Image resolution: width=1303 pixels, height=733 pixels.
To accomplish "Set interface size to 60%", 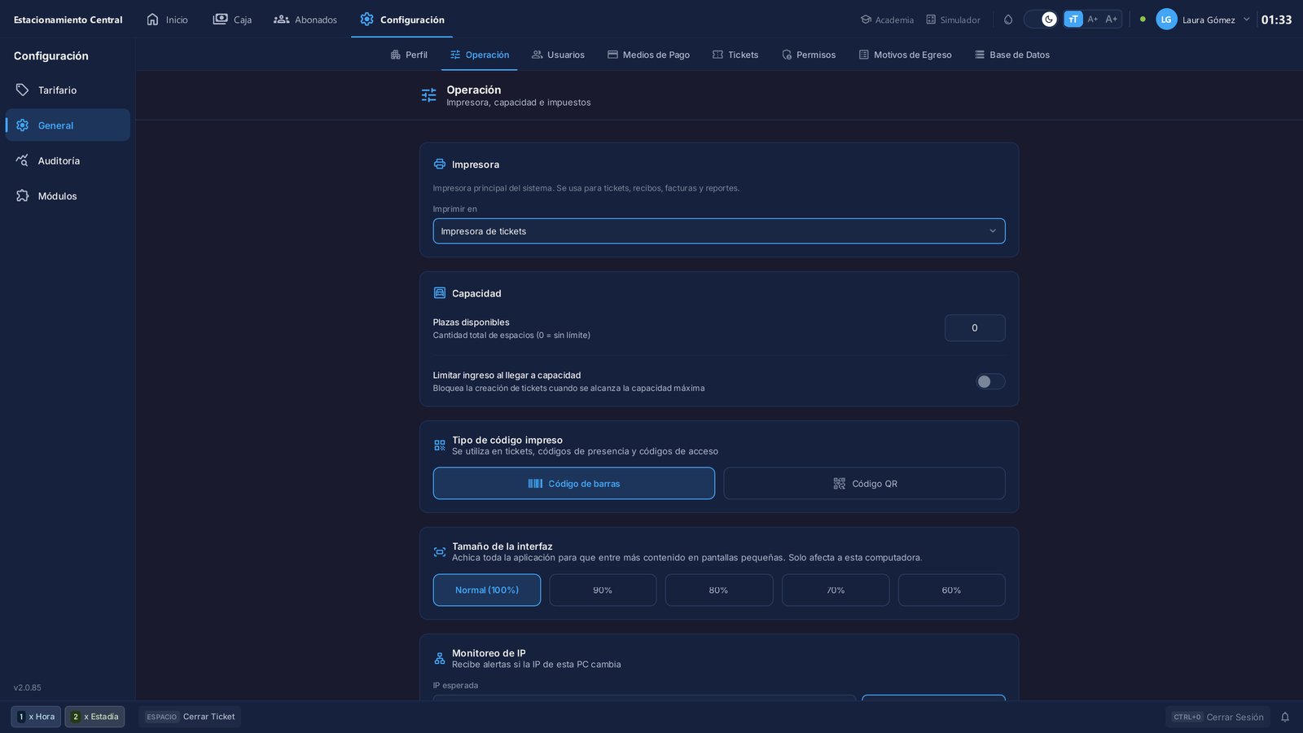I will coord(951,590).
